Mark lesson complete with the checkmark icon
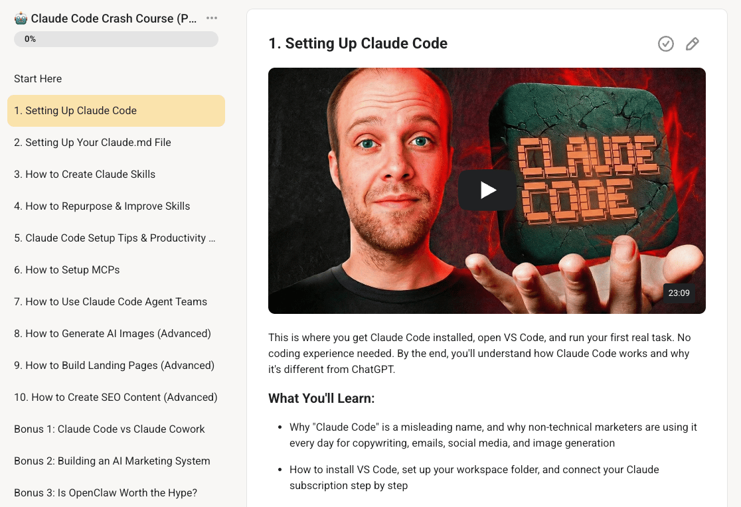Image resolution: width=741 pixels, height=507 pixels. 665,44
